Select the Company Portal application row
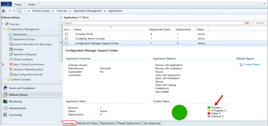Viewport: 268px width, 126px height. pyautogui.click(x=165, y=34)
